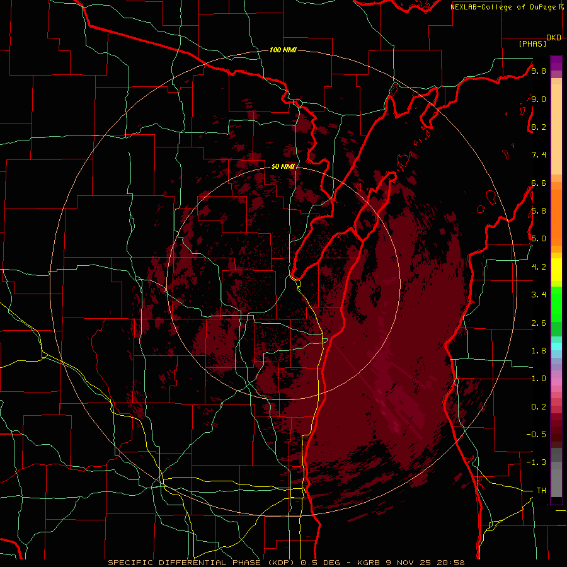
Task: Click the "KGRB" station ID in the caption
Action: coord(367,563)
